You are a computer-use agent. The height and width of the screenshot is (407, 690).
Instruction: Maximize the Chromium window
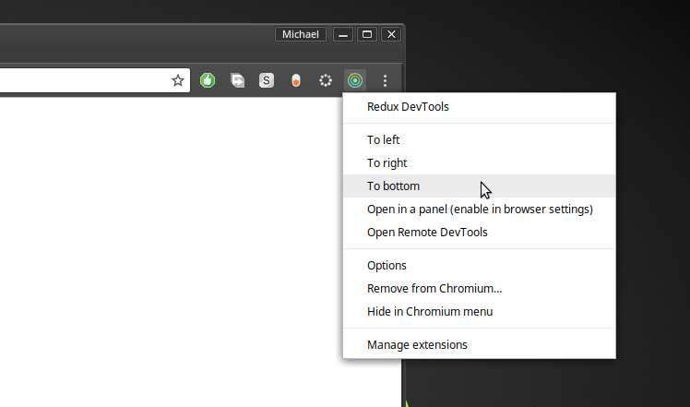click(367, 34)
